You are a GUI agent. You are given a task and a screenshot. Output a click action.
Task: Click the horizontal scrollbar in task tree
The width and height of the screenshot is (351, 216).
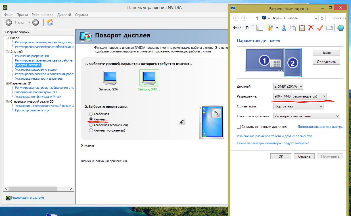click(33, 189)
